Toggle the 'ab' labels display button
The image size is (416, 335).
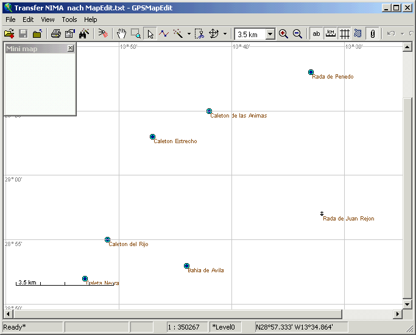click(316, 34)
